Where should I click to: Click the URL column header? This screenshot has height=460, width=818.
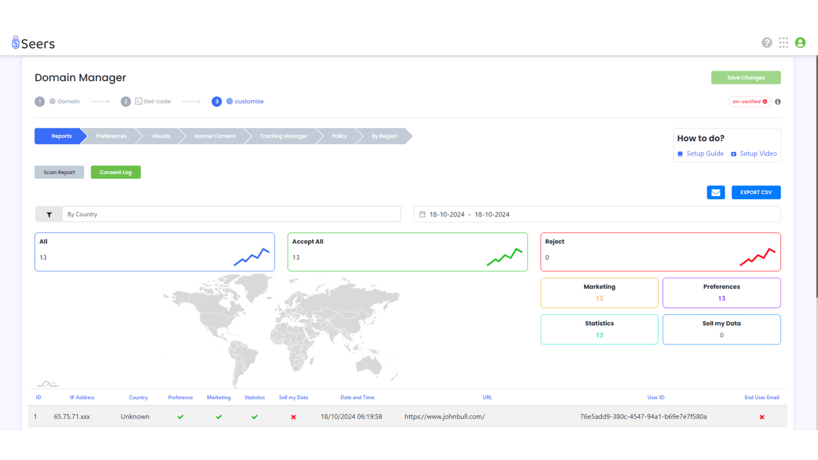tap(487, 397)
